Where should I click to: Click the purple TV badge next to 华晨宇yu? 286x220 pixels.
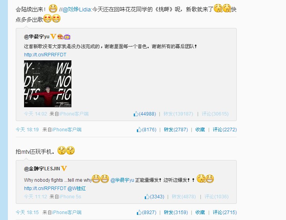click(67, 37)
